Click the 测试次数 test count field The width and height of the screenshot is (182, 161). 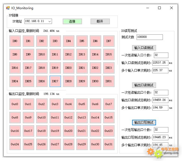point(149,37)
